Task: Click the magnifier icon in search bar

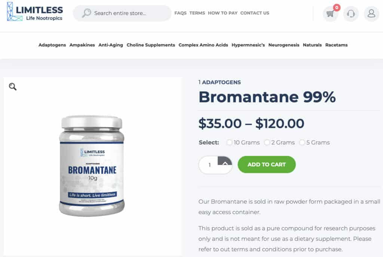Action: [86, 13]
